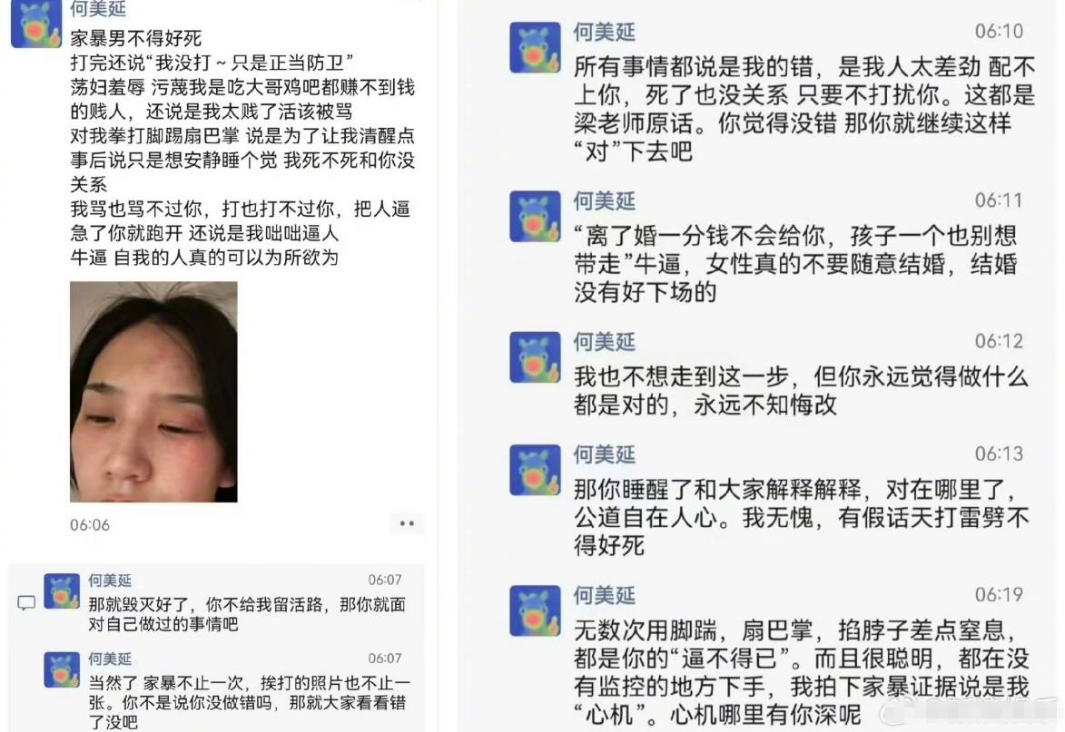Tap the avatar of the second 06:07 reply
Screen dimensions: 1065x732
tap(62, 669)
